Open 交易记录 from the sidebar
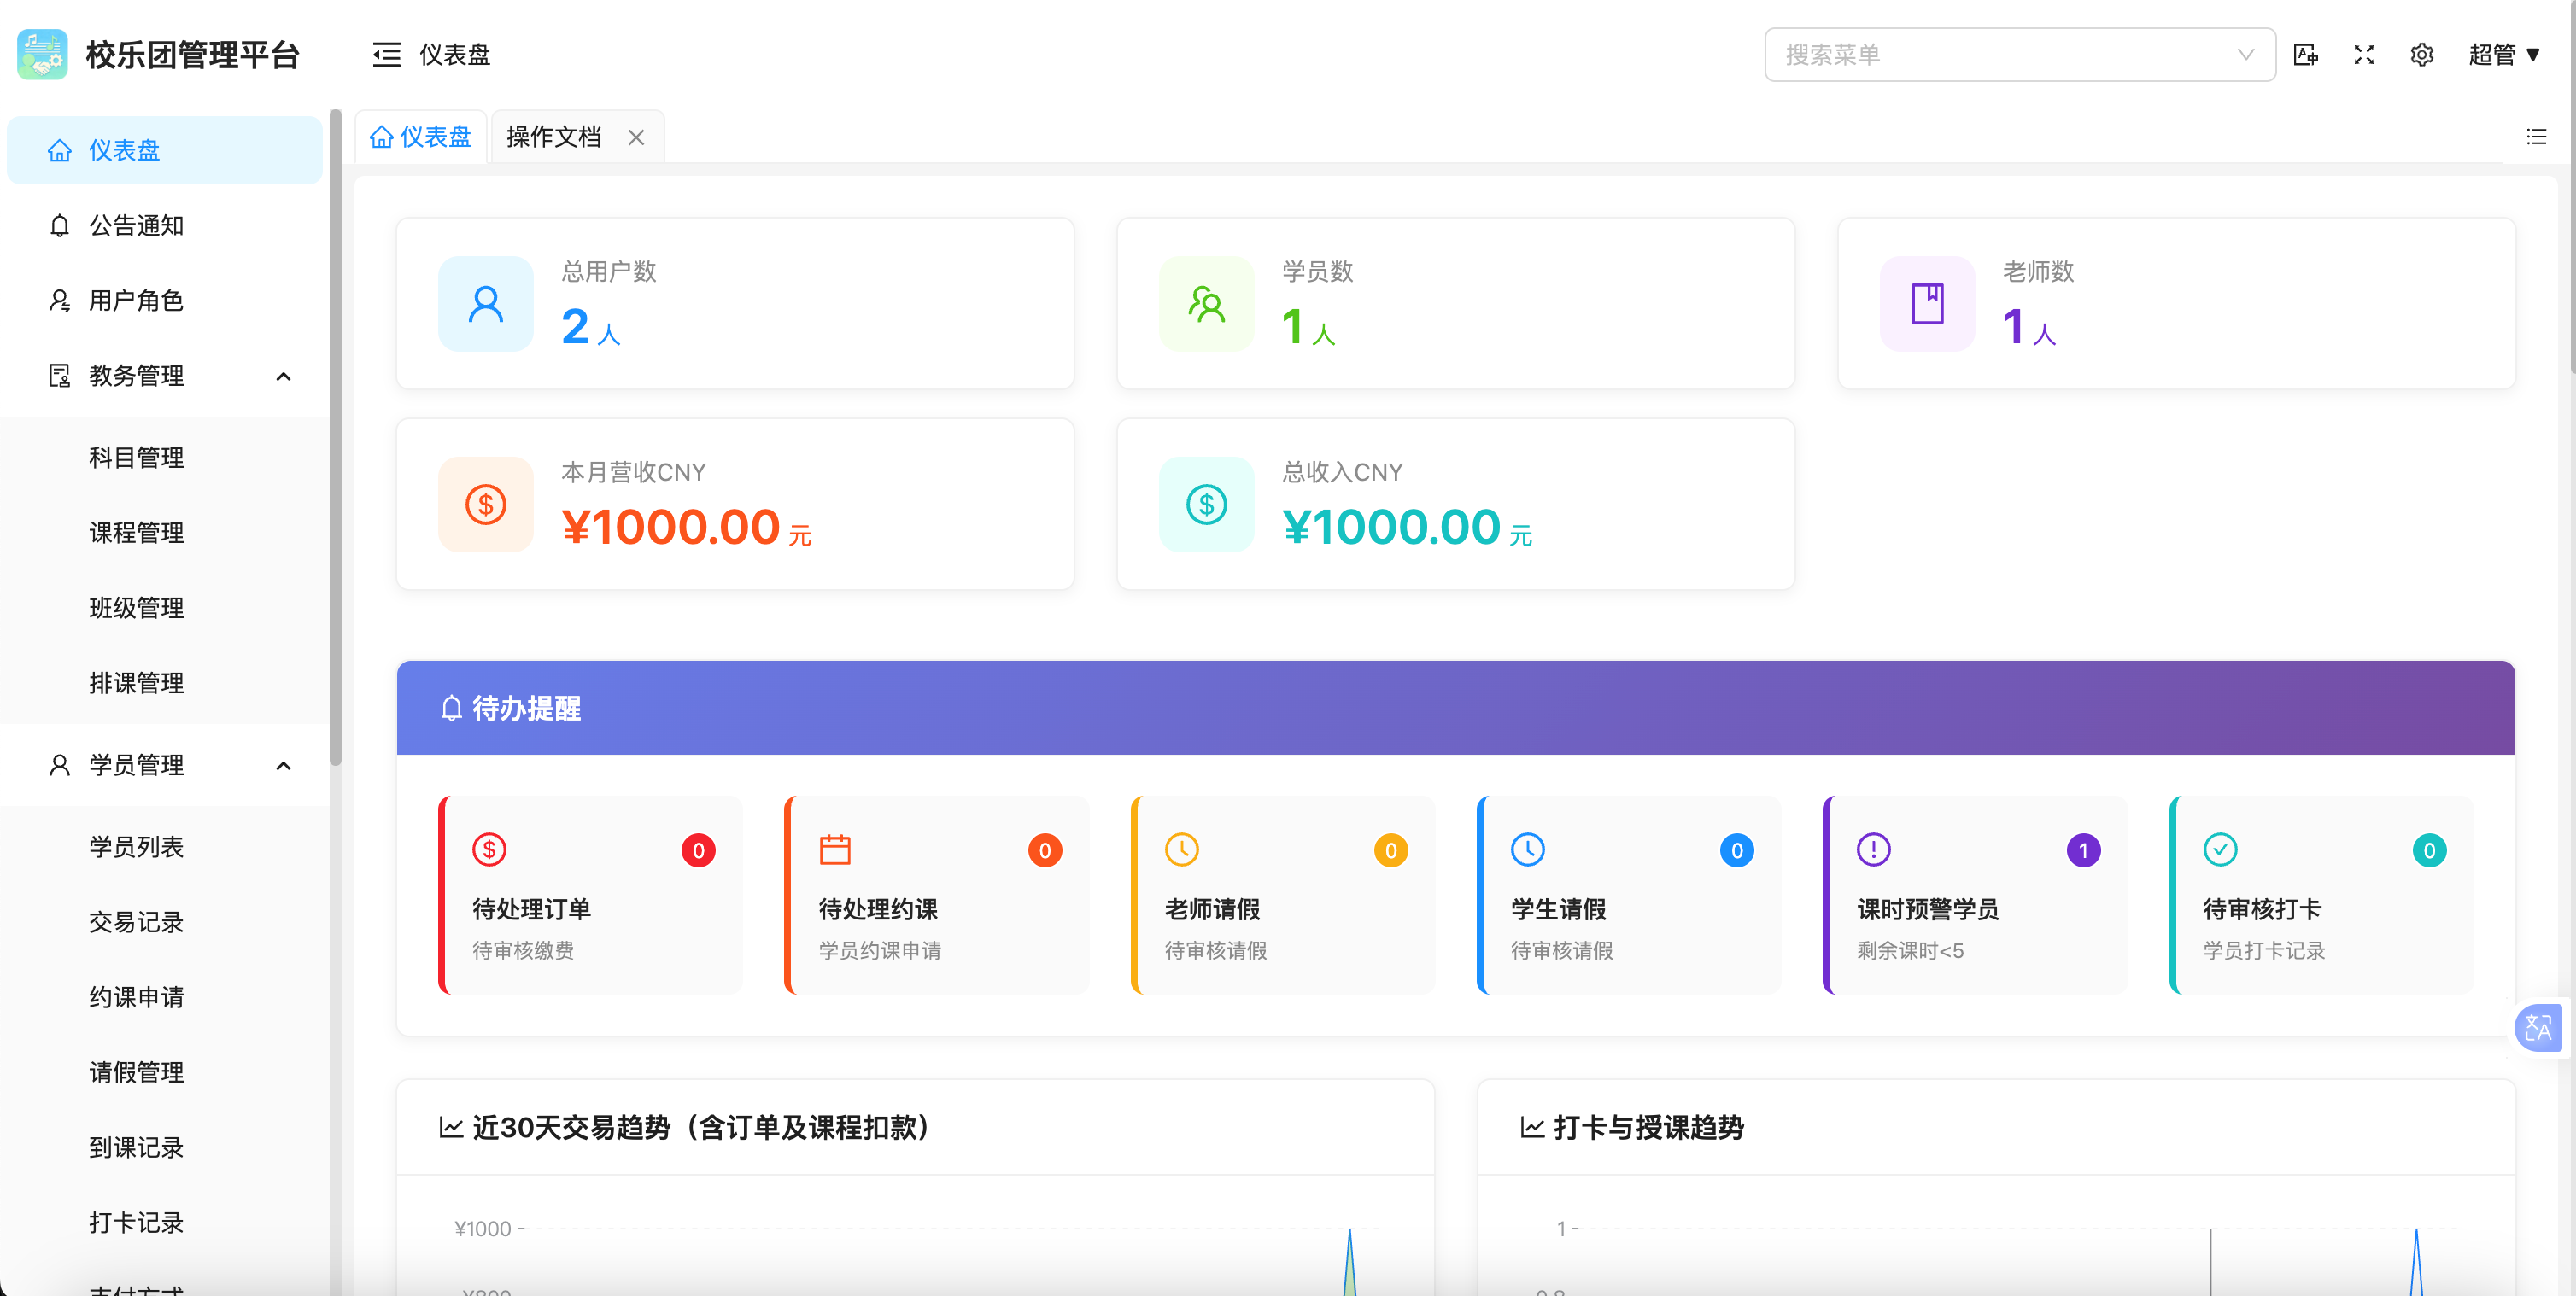 click(135, 921)
